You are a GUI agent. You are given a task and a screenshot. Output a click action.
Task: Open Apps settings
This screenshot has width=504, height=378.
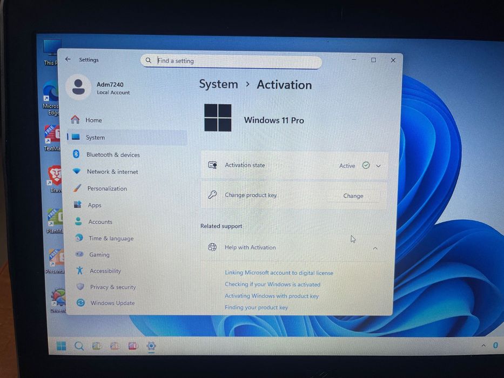[x=95, y=205]
